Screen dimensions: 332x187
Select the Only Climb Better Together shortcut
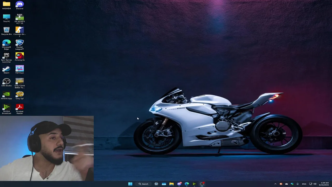[20, 83]
